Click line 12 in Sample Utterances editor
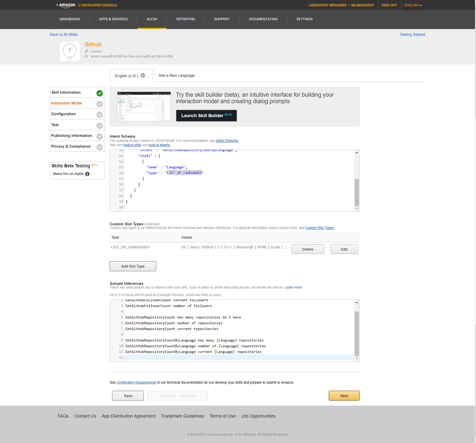Image resolution: width=476 pixels, height=443 pixels. click(x=239, y=357)
